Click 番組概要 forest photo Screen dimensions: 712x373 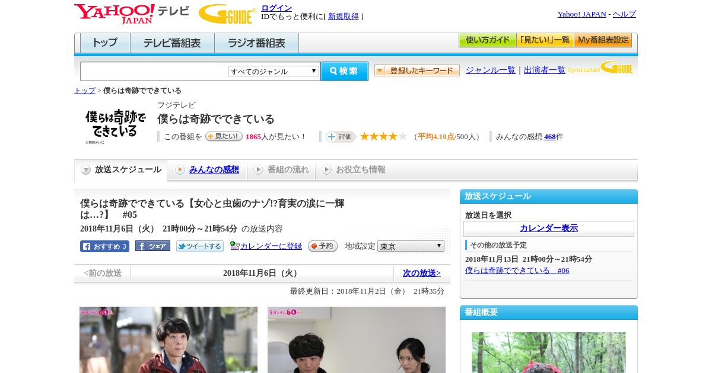click(549, 352)
